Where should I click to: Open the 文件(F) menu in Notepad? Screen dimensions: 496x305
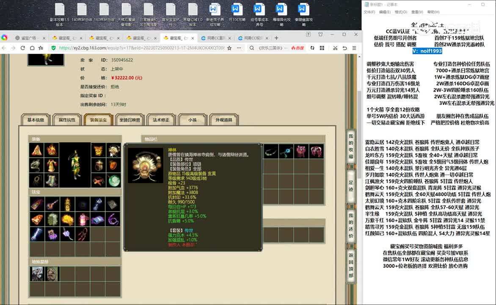[369, 12]
